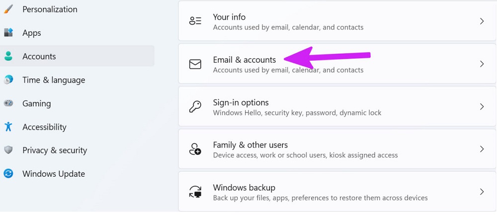Open Windows Update from sidebar
497x216 pixels.
point(54,174)
